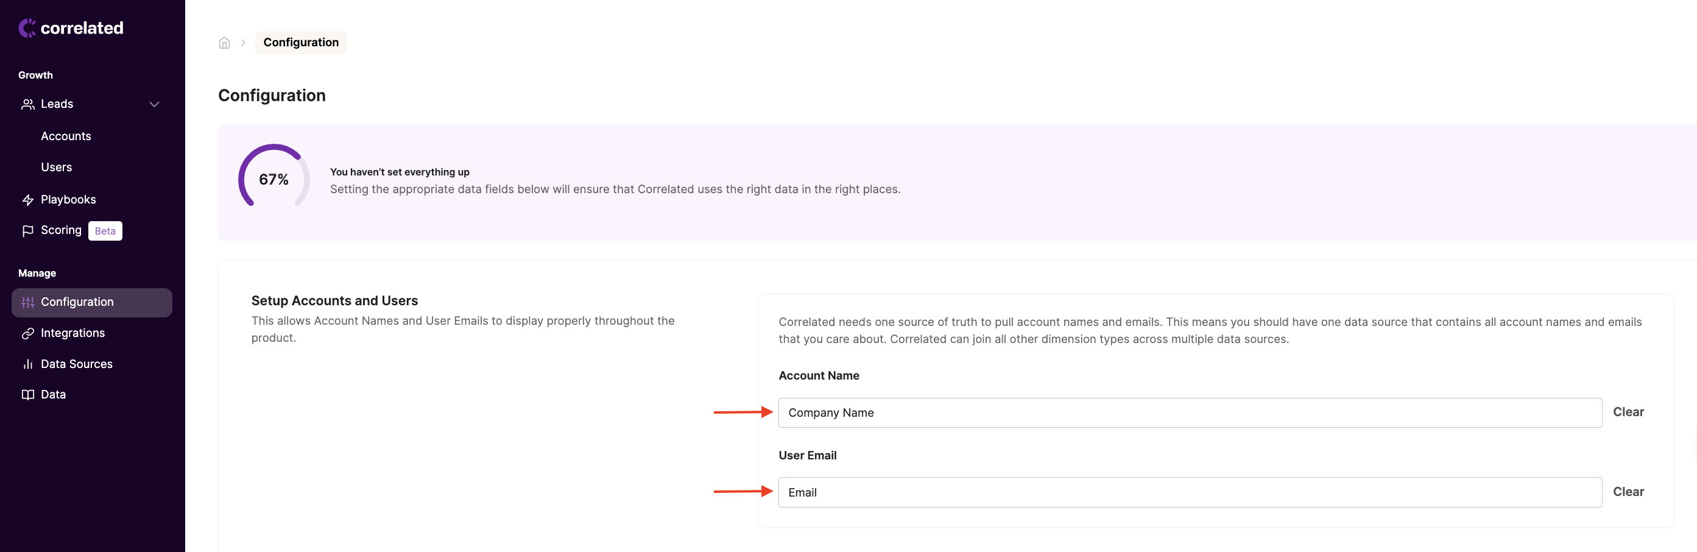Clear the Account Name selection
Image resolution: width=1697 pixels, height=552 pixels.
click(x=1628, y=412)
